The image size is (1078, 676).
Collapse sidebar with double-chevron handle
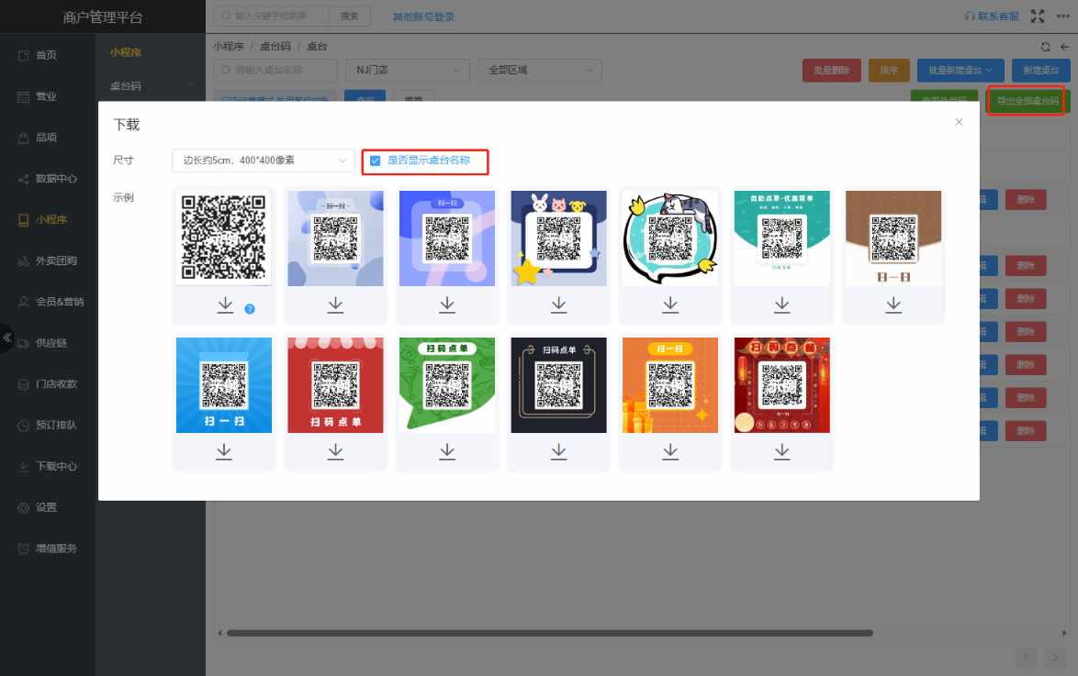[6, 338]
